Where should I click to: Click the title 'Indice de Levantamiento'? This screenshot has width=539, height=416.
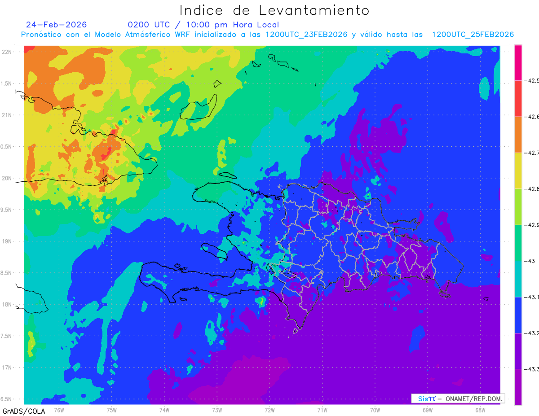pyautogui.click(x=274, y=10)
